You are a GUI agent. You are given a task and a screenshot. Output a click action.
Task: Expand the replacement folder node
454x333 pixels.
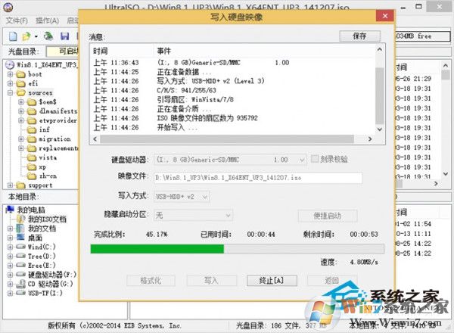click(21, 148)
